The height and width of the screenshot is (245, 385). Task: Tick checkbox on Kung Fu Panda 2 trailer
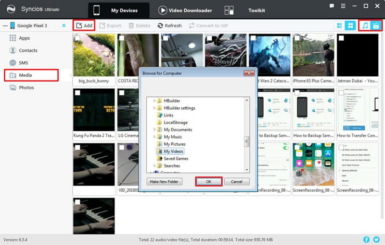pos(77,93)
